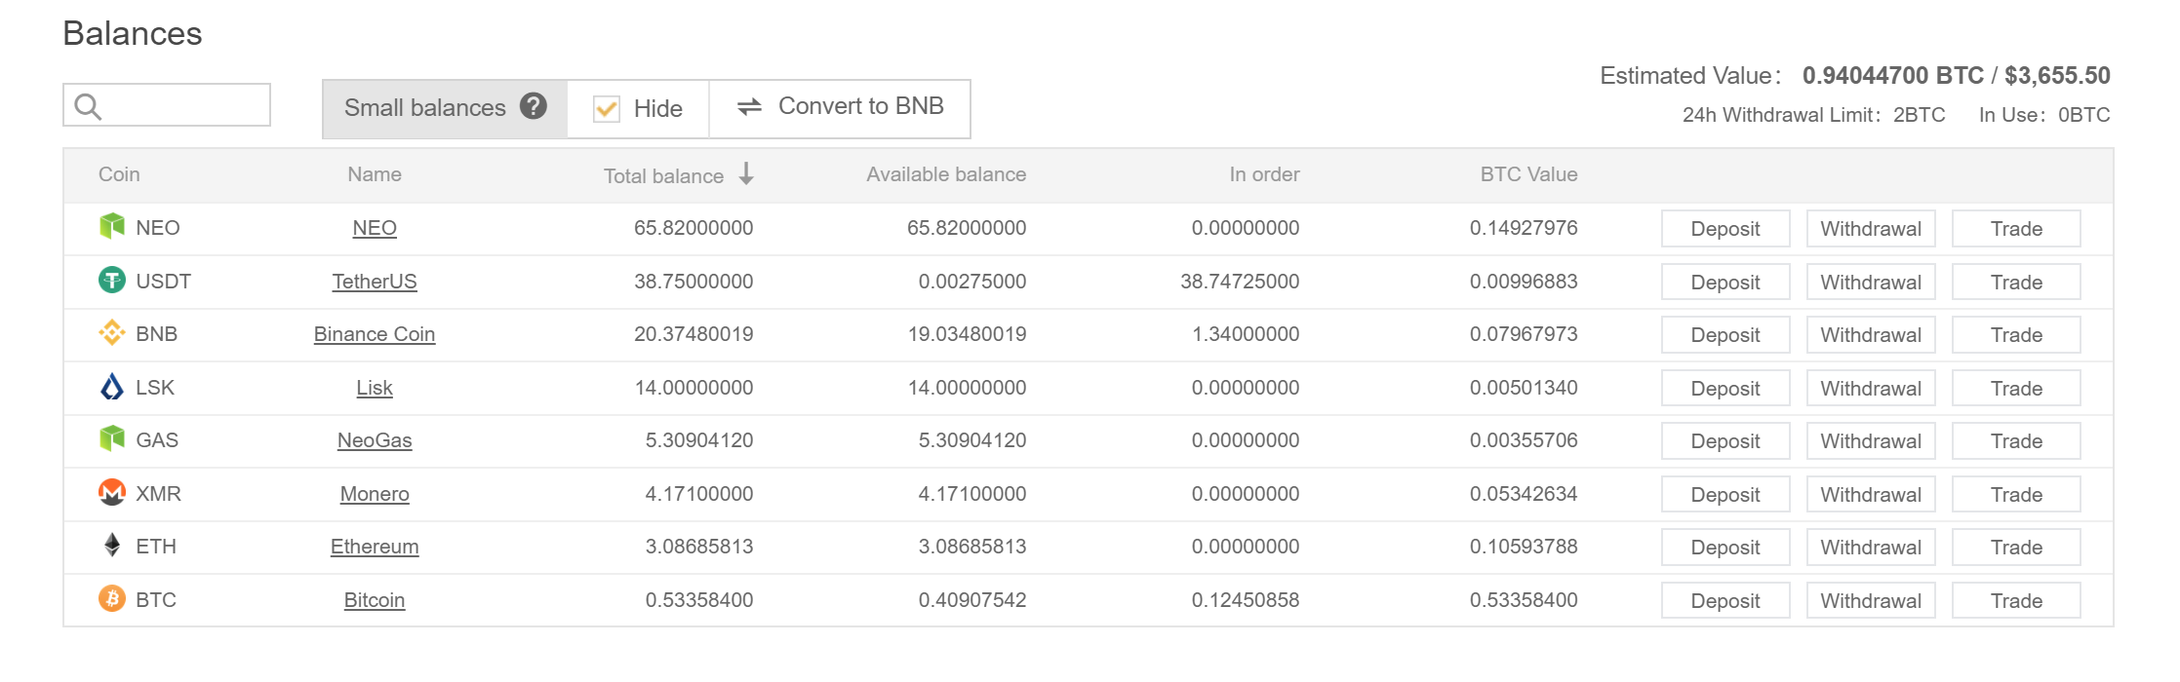Click the Small balances label

coord(425,107)
